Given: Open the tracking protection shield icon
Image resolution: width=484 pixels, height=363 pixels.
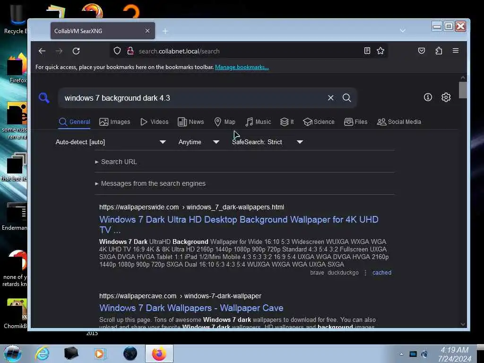Looking at the screenshot, I should [x=117, y=51].
